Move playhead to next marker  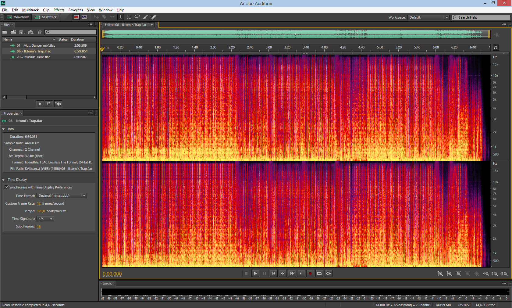pos(301,274)
